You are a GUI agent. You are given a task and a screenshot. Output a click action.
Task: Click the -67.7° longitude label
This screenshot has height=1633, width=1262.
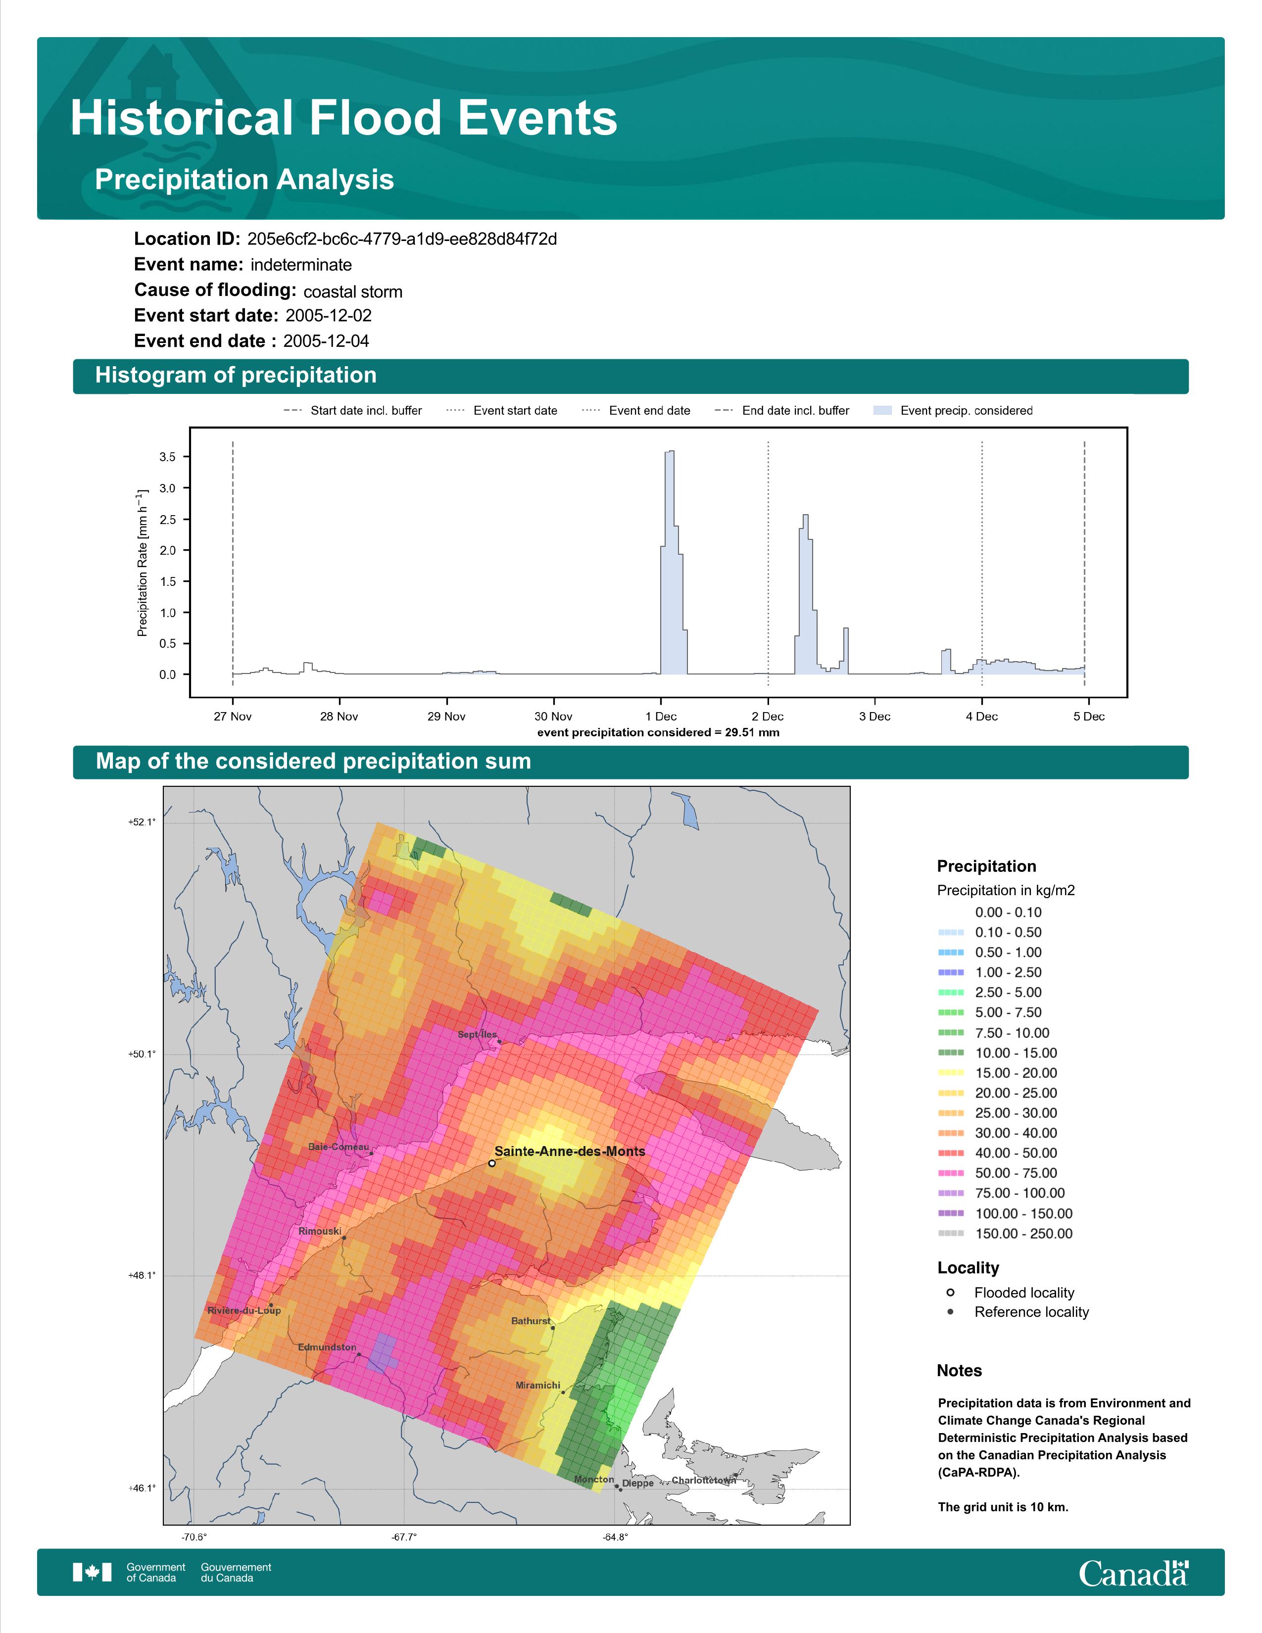click(404, 1537)
